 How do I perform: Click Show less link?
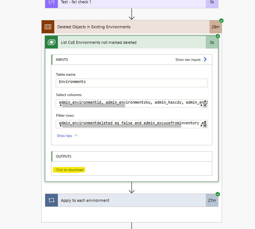[64, 136]
